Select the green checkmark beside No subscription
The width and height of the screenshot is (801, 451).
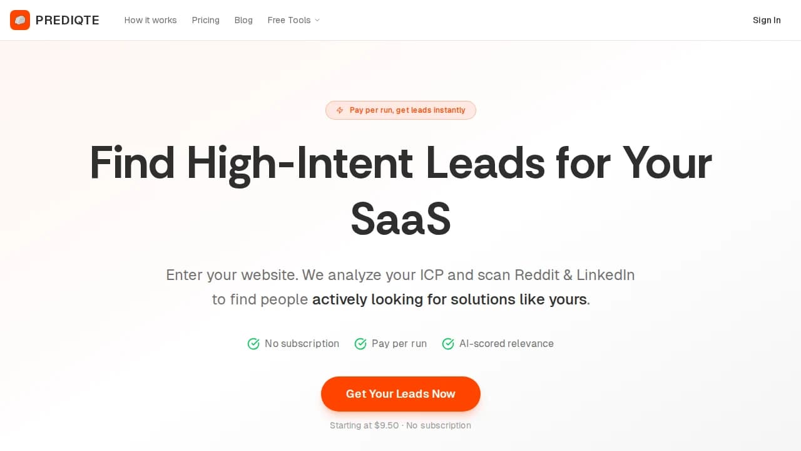tap(253, 343)
